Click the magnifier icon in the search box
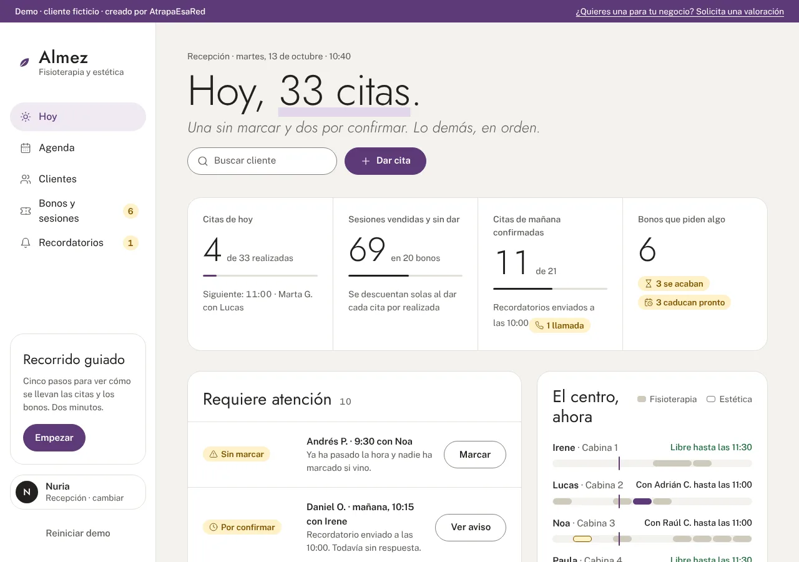Image resolution: width=799 pixels, height=562 pixels. click(x=203, y=161)
